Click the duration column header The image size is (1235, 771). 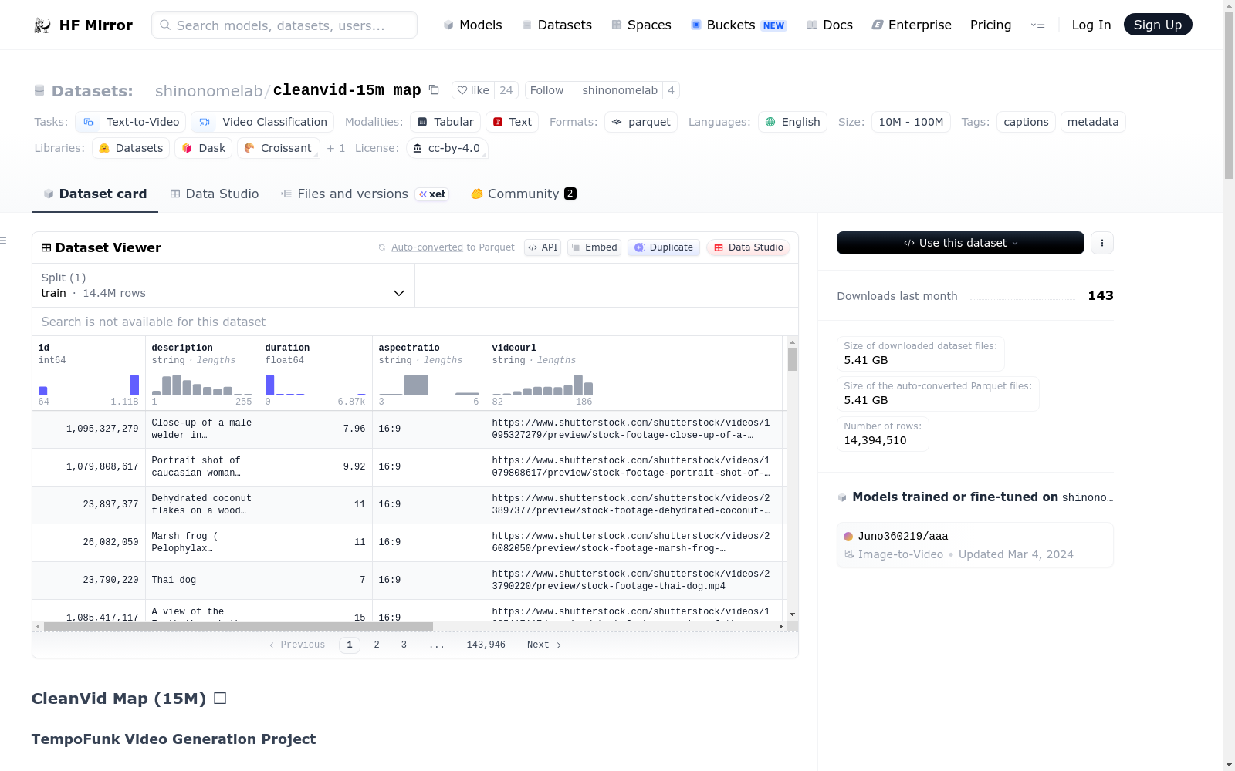(316, 373)
